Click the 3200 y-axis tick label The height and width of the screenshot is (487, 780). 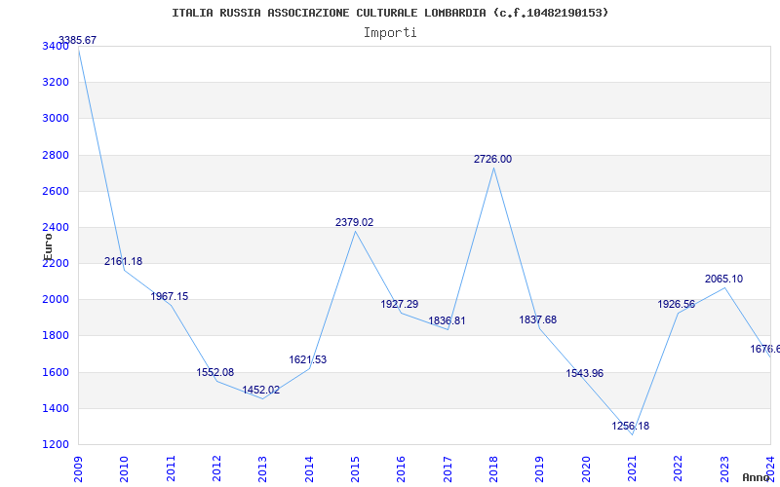[x=56, y=83]
